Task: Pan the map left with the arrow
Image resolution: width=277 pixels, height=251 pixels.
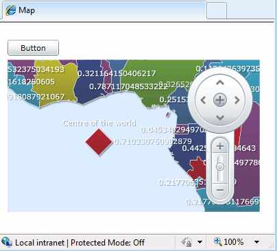Action: point(203,100)
